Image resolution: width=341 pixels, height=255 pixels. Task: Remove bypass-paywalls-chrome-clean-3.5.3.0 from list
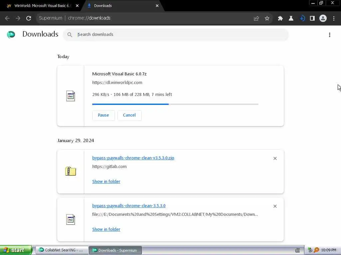click(275, 206)
